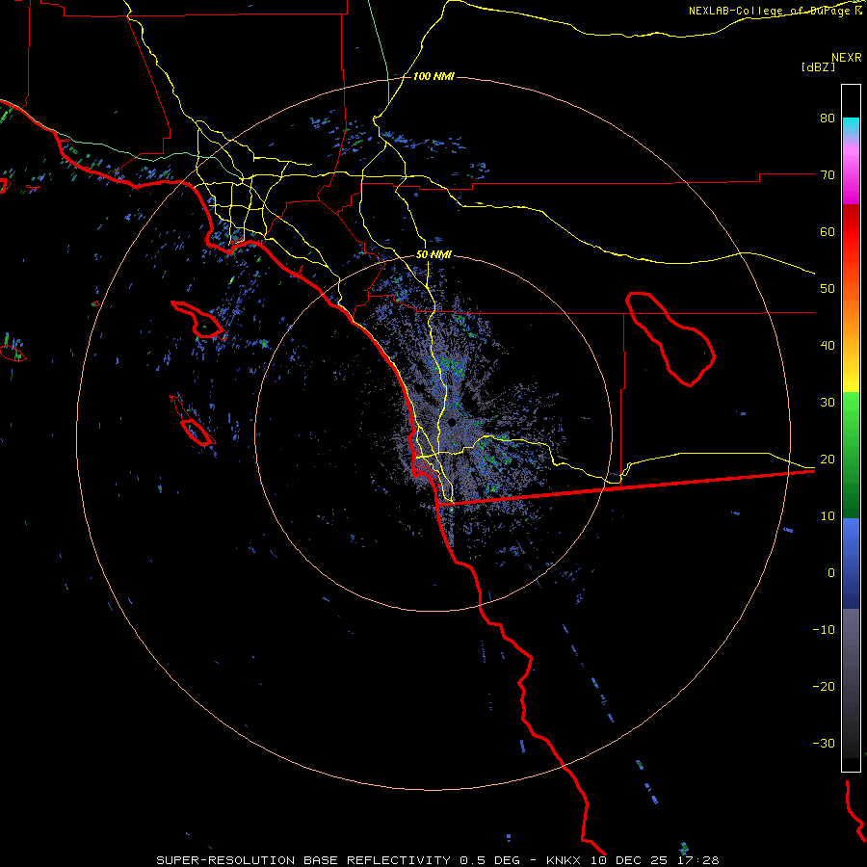867x867 pixels.
Task: Click the Santa Catalina Island outline
Action: coord(199,320)
